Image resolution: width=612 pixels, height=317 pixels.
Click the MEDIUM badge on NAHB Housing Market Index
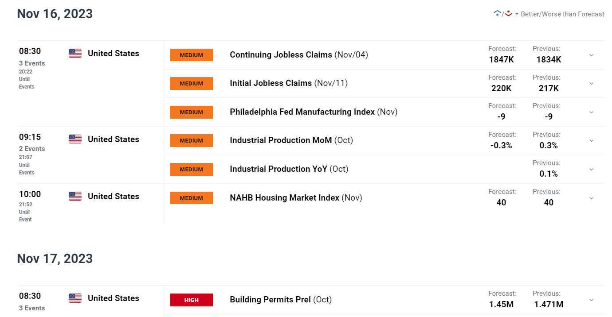click(x=192, y=198)
